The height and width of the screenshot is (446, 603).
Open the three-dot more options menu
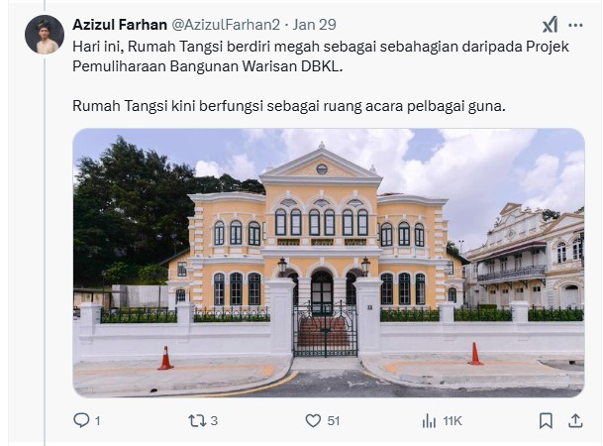[575, 25]
